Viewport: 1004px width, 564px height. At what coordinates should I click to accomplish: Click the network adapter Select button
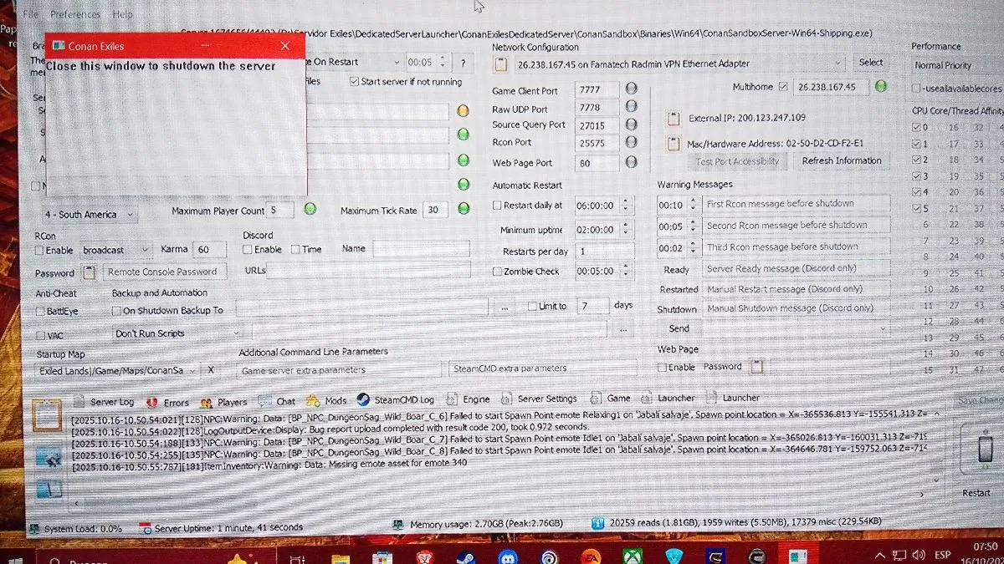click(x=870, y=63)
